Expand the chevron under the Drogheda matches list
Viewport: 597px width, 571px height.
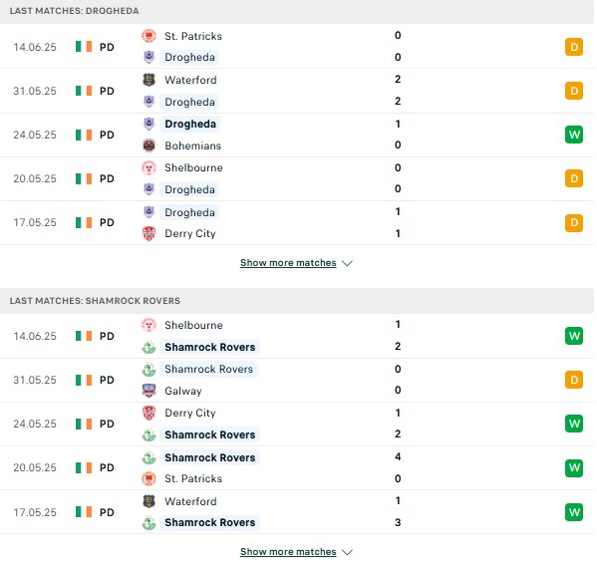pos(347,263)
